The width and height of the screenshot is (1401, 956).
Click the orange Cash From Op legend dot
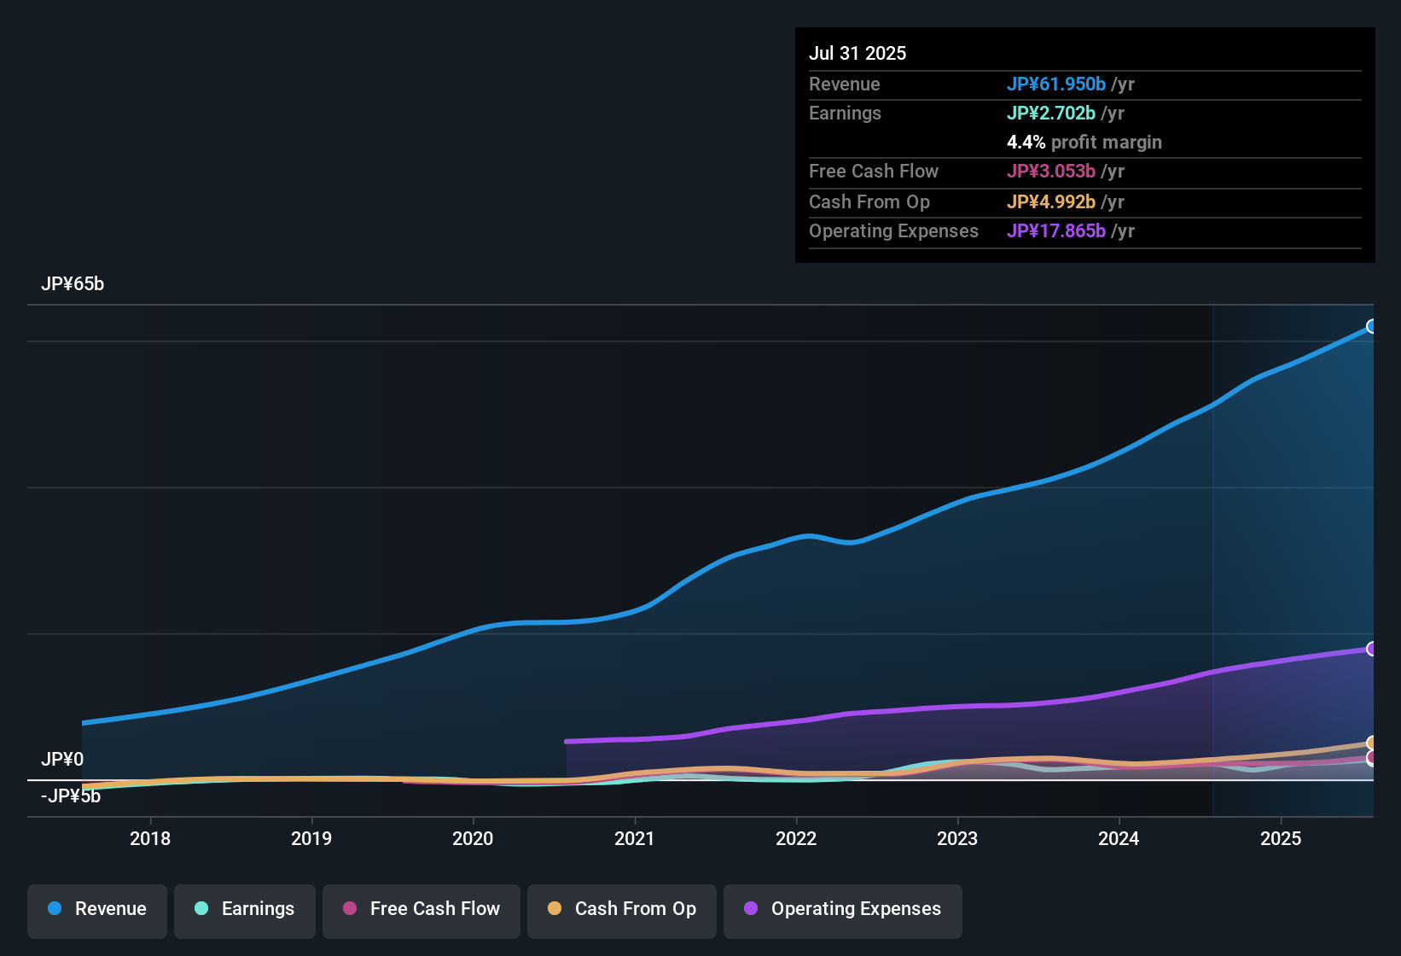[555, 908]
